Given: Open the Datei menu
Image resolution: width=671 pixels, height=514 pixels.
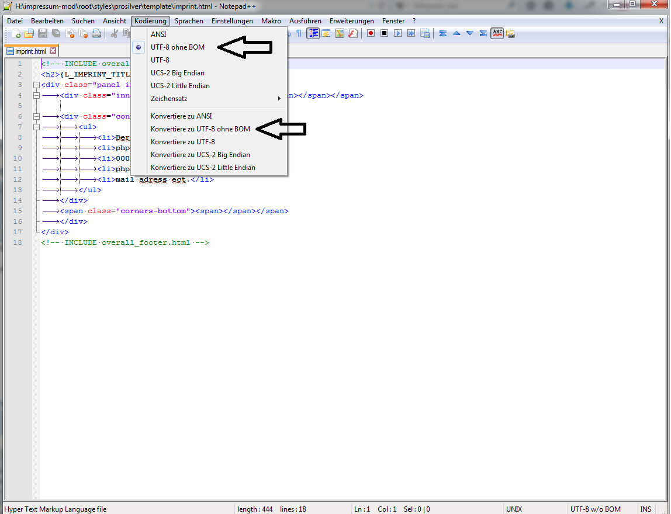Looking at the screenshot, I should point(15,21).
